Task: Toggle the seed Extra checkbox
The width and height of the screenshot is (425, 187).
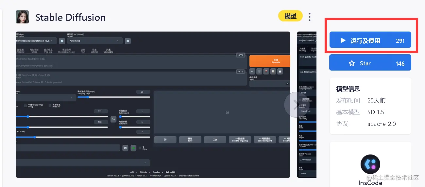Action: [x=140, y=148]
